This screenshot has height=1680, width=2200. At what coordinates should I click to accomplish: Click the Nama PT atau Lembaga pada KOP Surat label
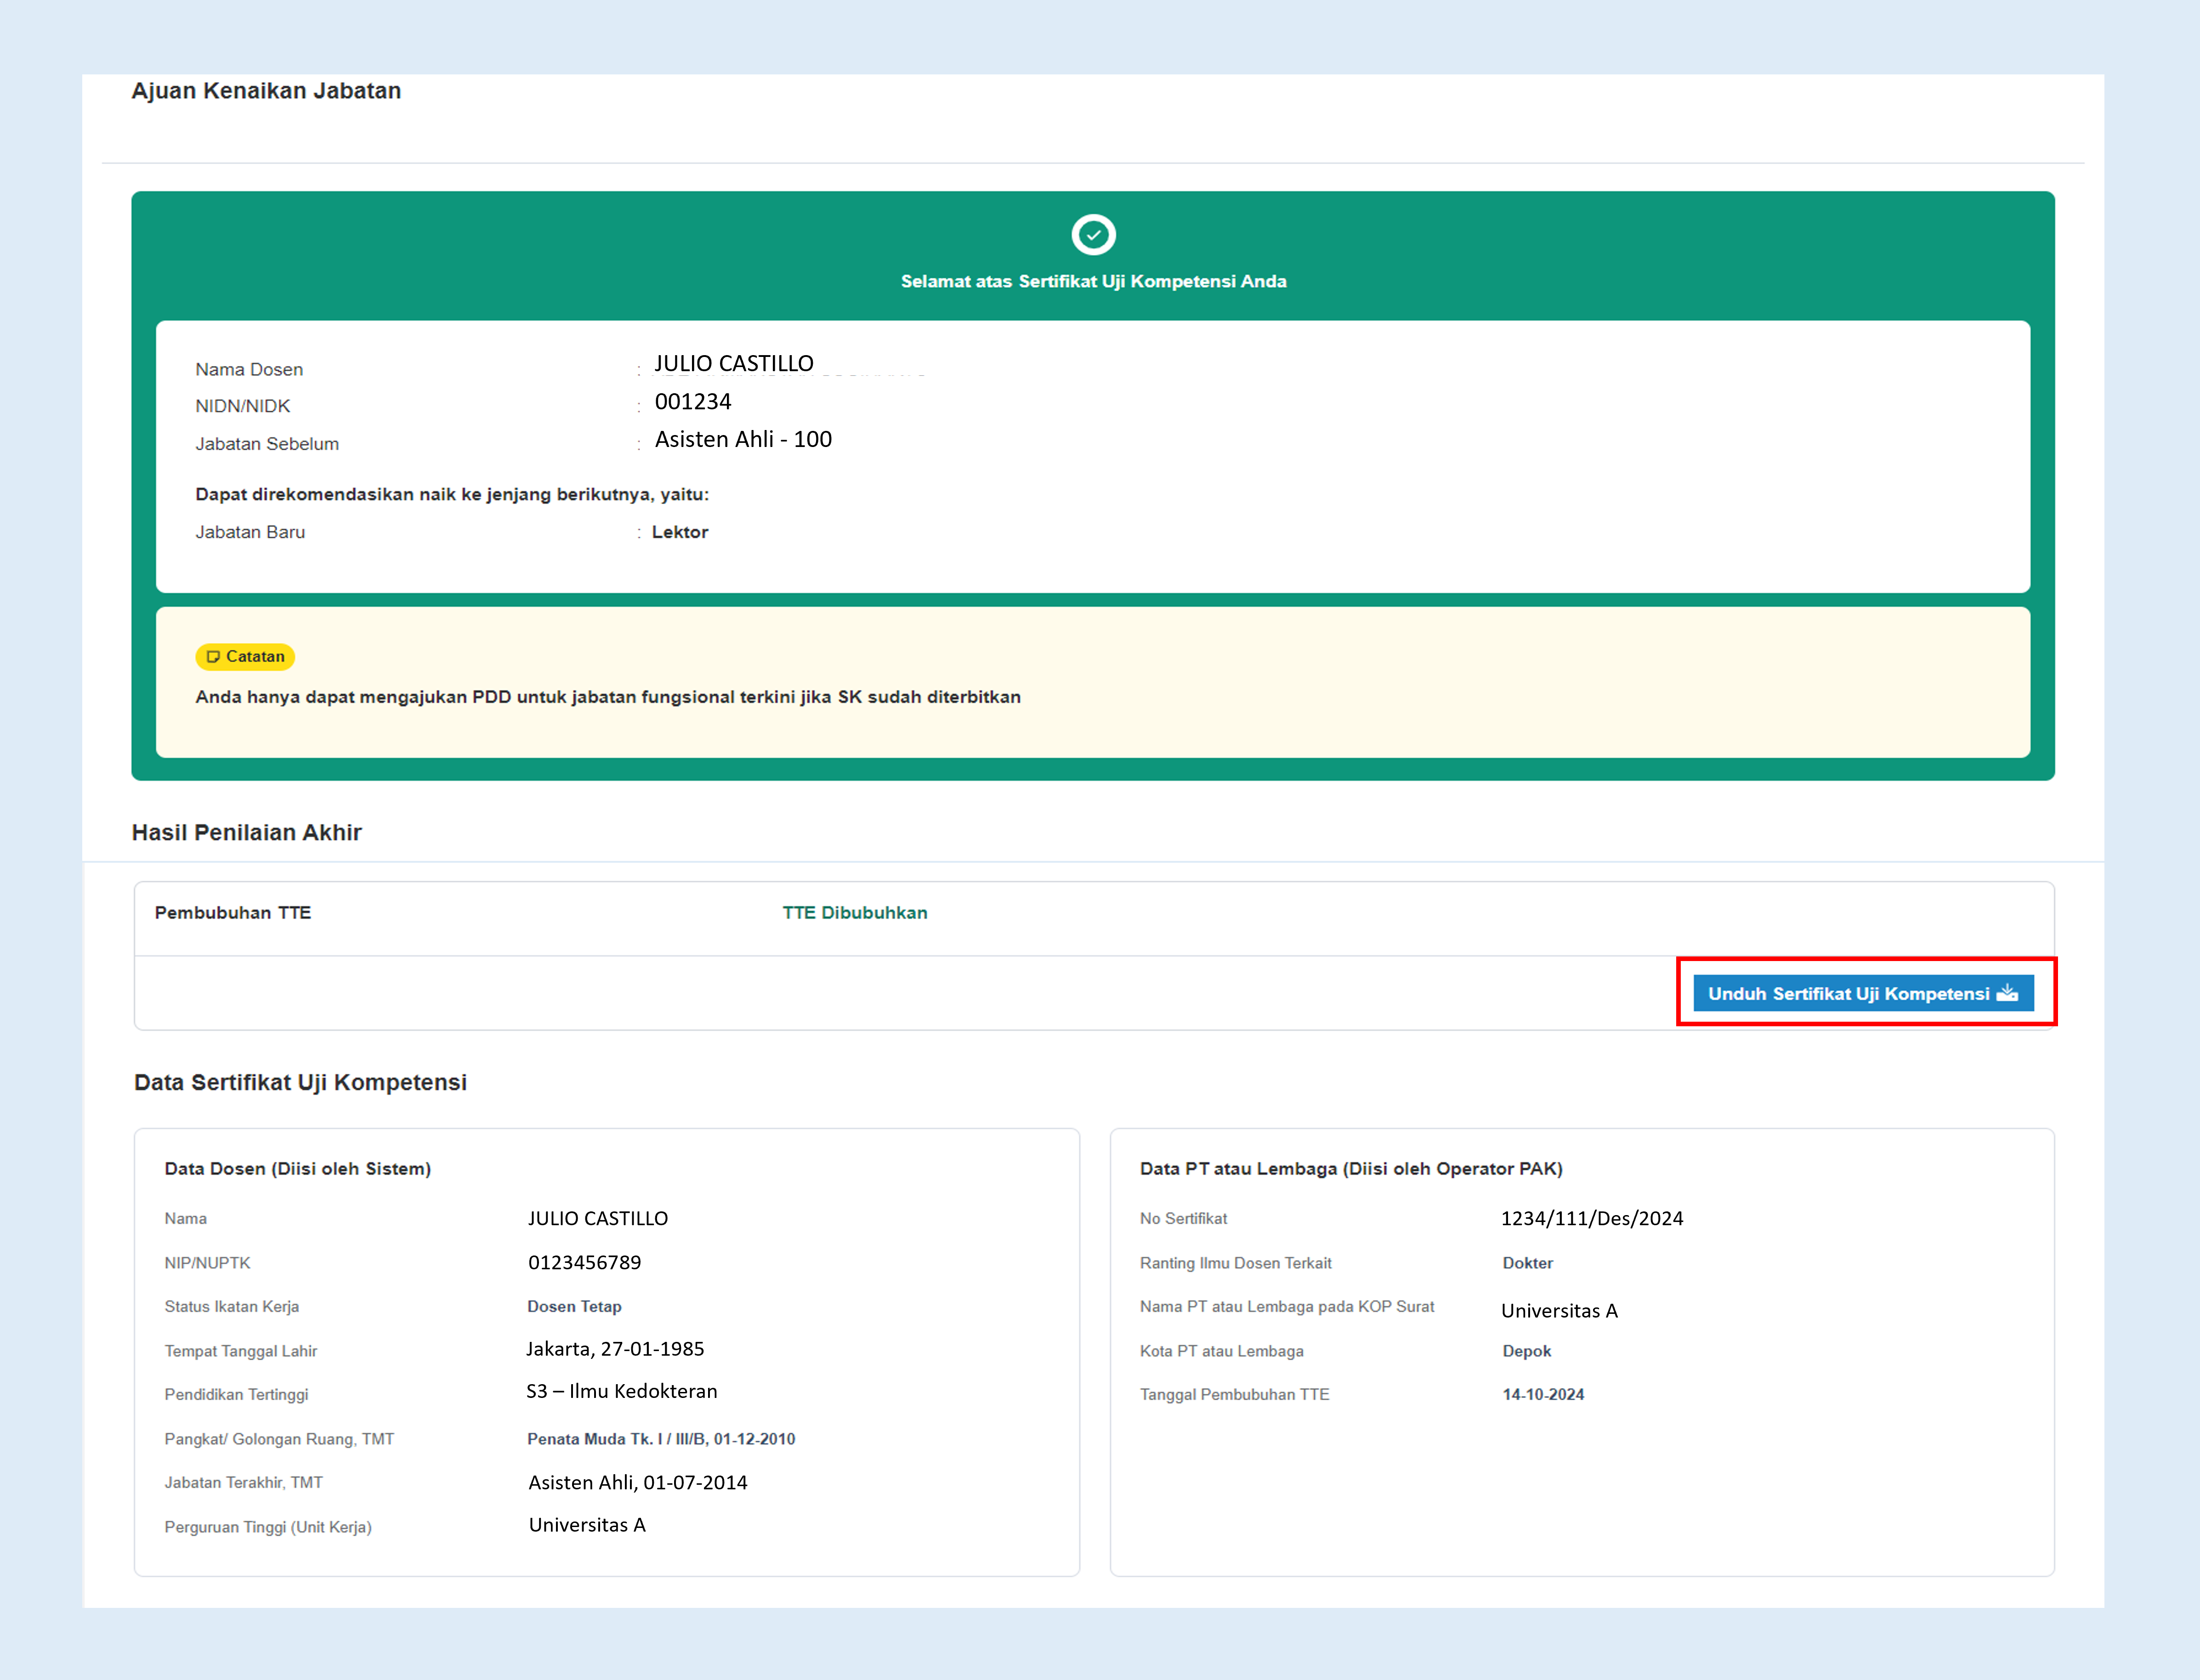(1287, 1307)
